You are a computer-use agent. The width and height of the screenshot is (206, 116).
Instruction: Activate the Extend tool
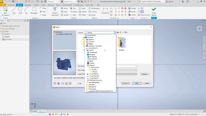[x=74, y=12]
